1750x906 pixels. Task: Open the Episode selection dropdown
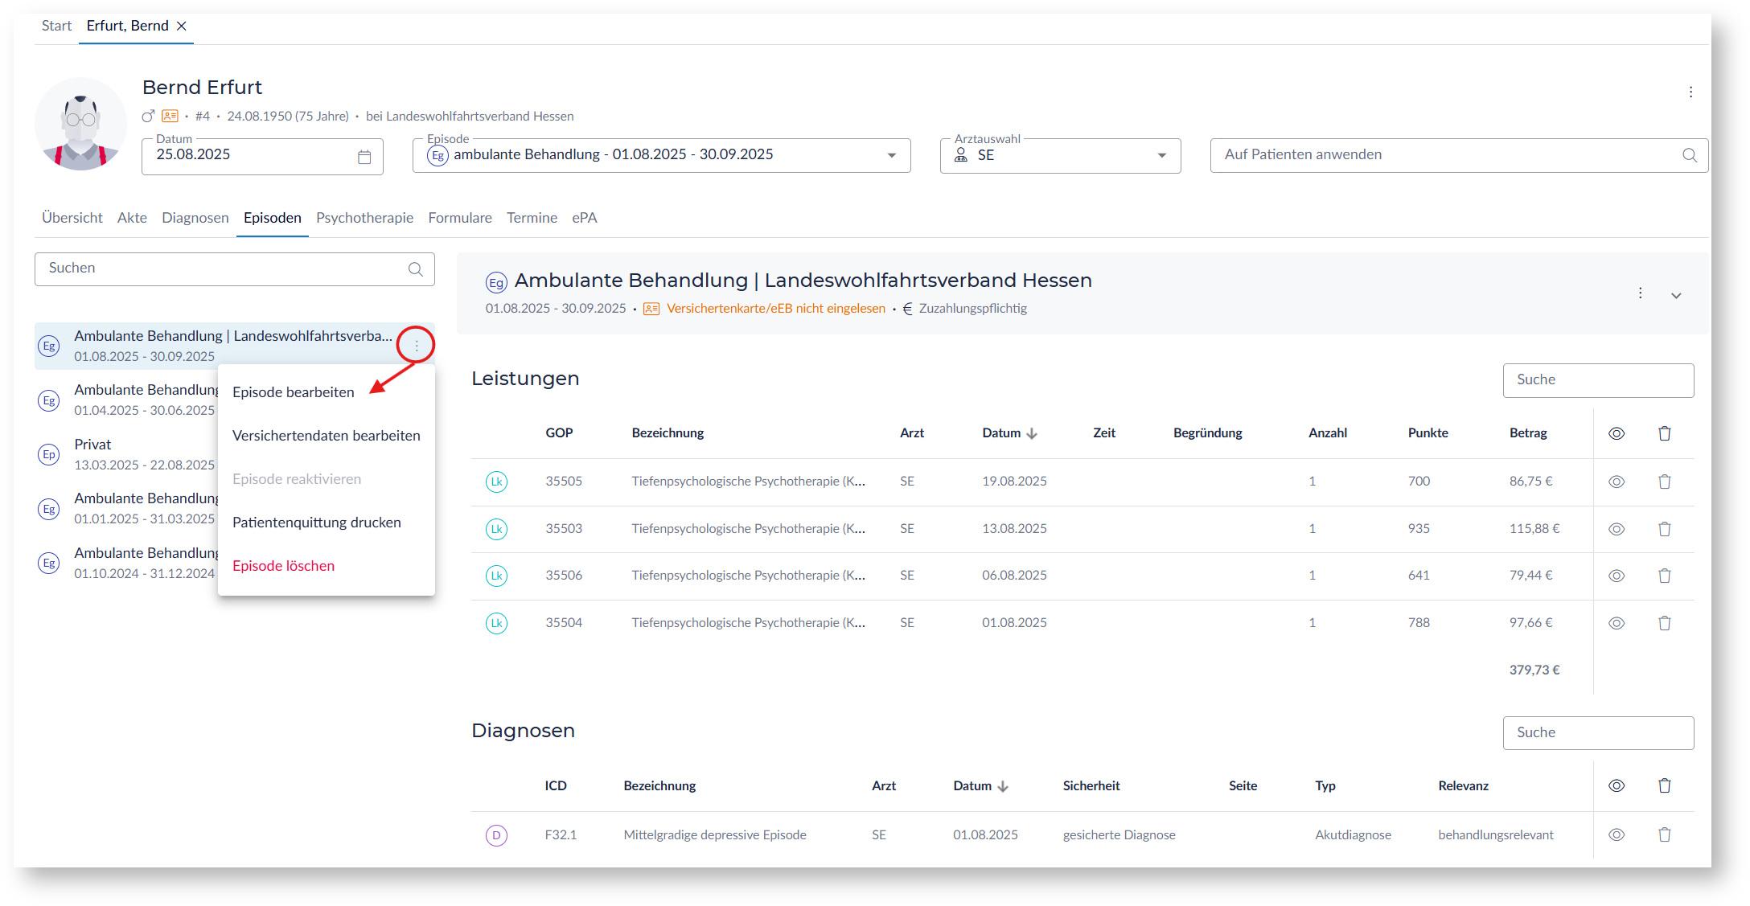tap(891, 155)
